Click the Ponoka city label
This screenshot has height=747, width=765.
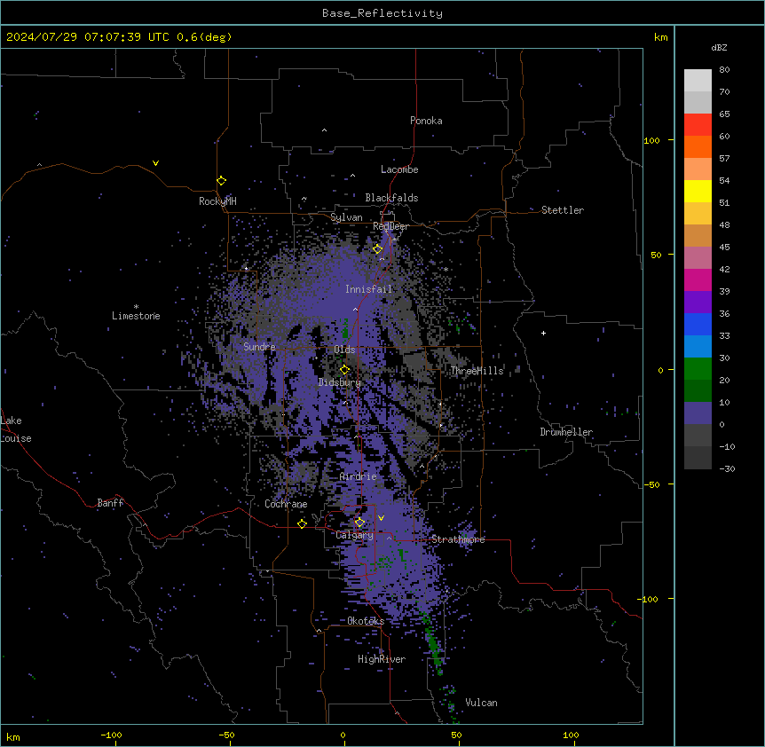[426, 121]
